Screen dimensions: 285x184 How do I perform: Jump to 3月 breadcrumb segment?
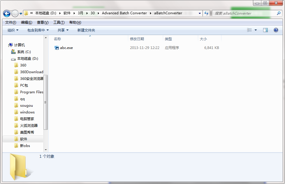pyautogui.click(x=80, y=13)
